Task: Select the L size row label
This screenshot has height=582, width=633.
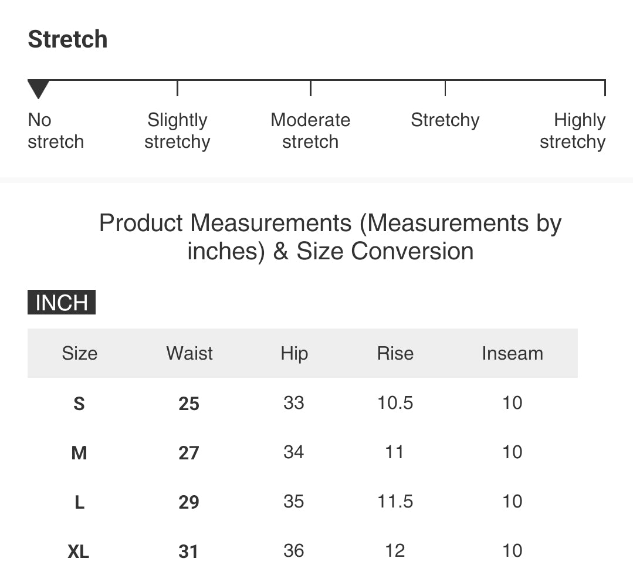Action: pyautogui.click(x=79, y=502)
